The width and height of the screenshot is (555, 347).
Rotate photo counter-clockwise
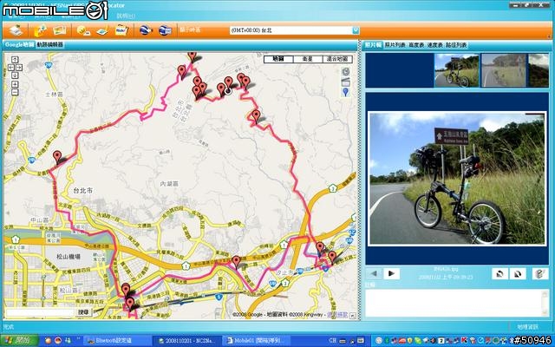[499, 273]
